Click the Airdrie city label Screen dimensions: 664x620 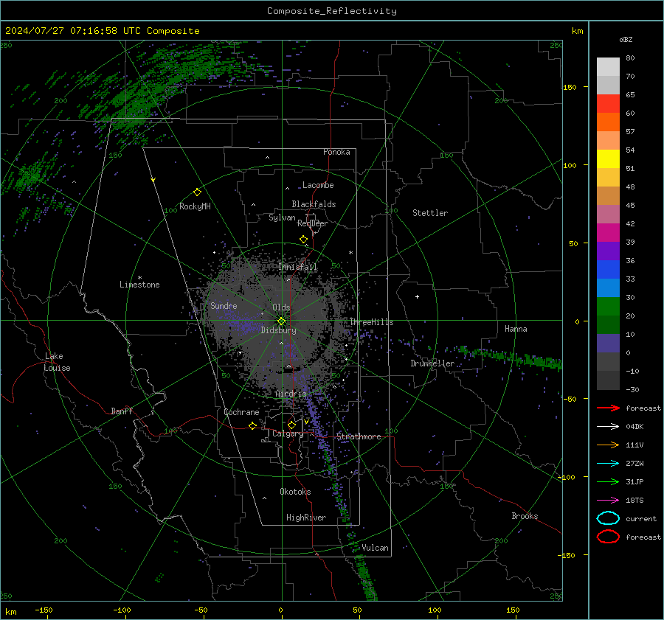291,394
